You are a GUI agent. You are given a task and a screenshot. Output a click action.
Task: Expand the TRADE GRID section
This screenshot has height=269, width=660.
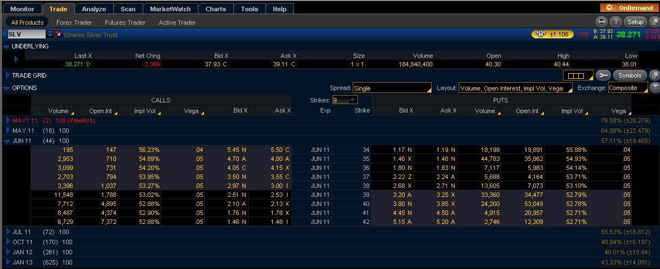click(x=7, y=75)
